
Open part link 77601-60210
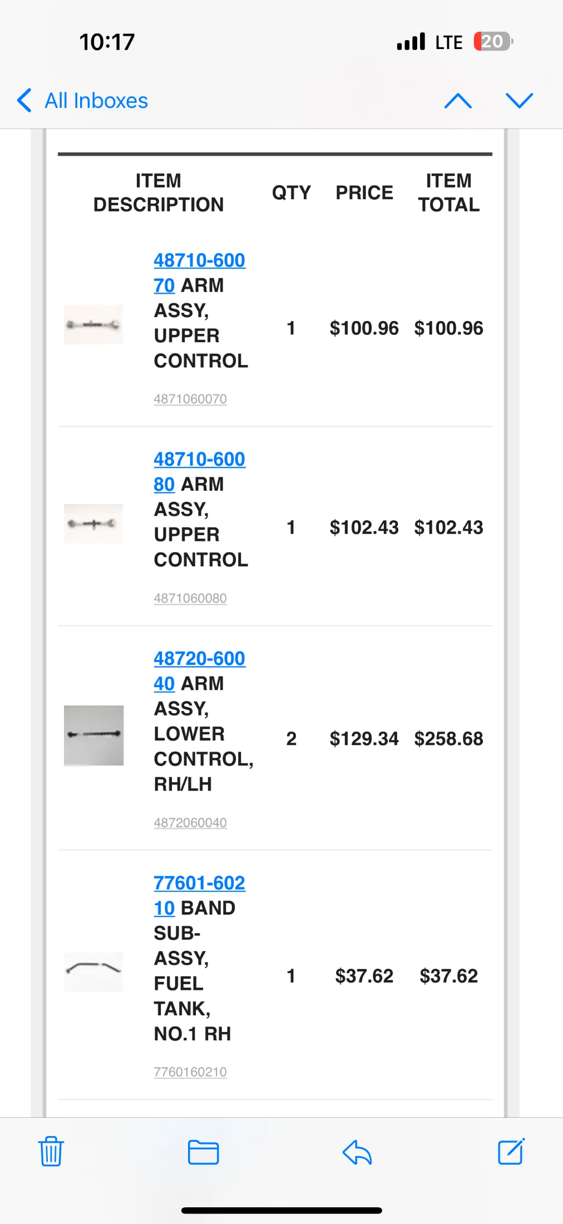coord(199,883)
